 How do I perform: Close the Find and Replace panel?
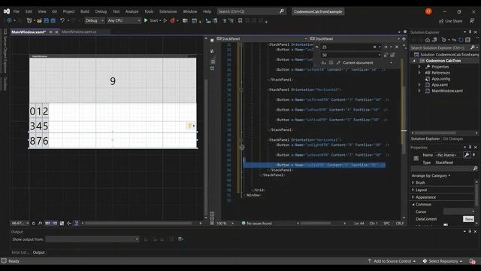click(x=397, y=47)
